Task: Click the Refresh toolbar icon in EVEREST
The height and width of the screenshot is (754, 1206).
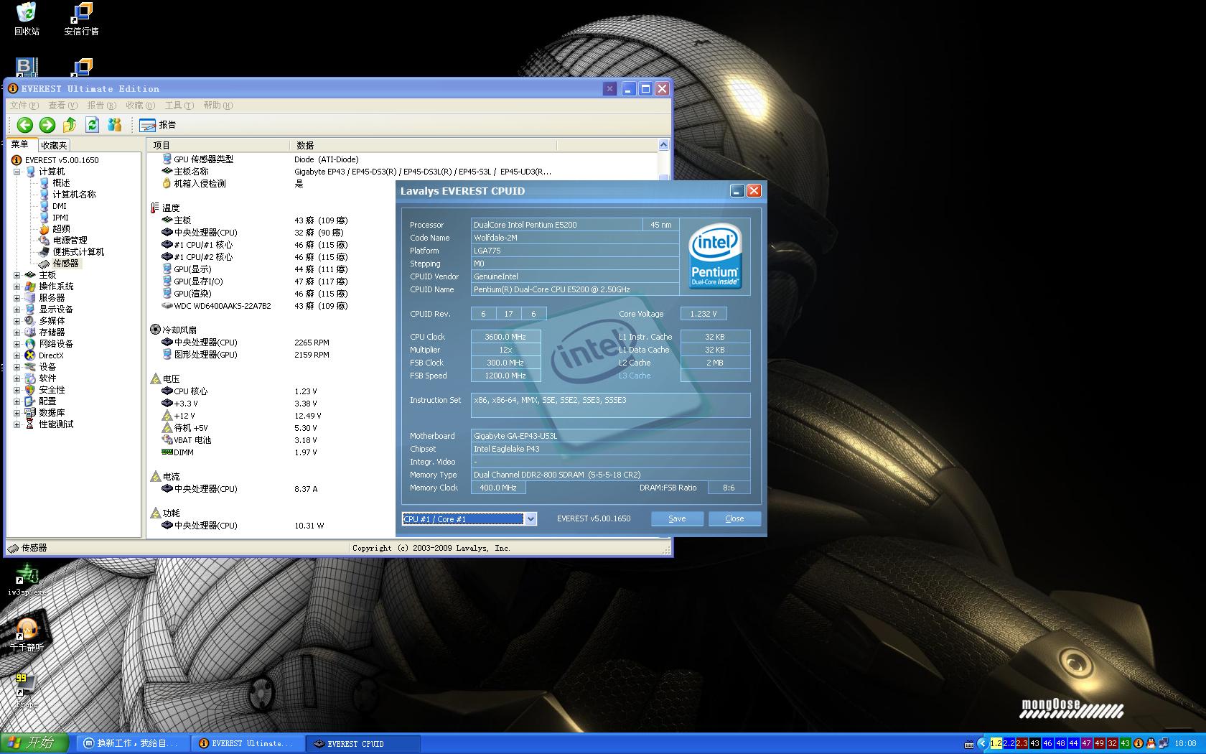Action: 92,125
